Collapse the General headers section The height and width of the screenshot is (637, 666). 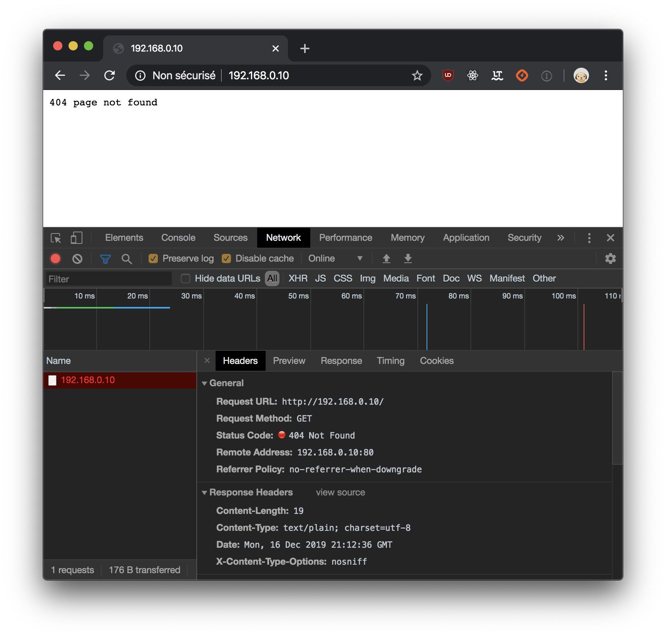click(204, 383)
